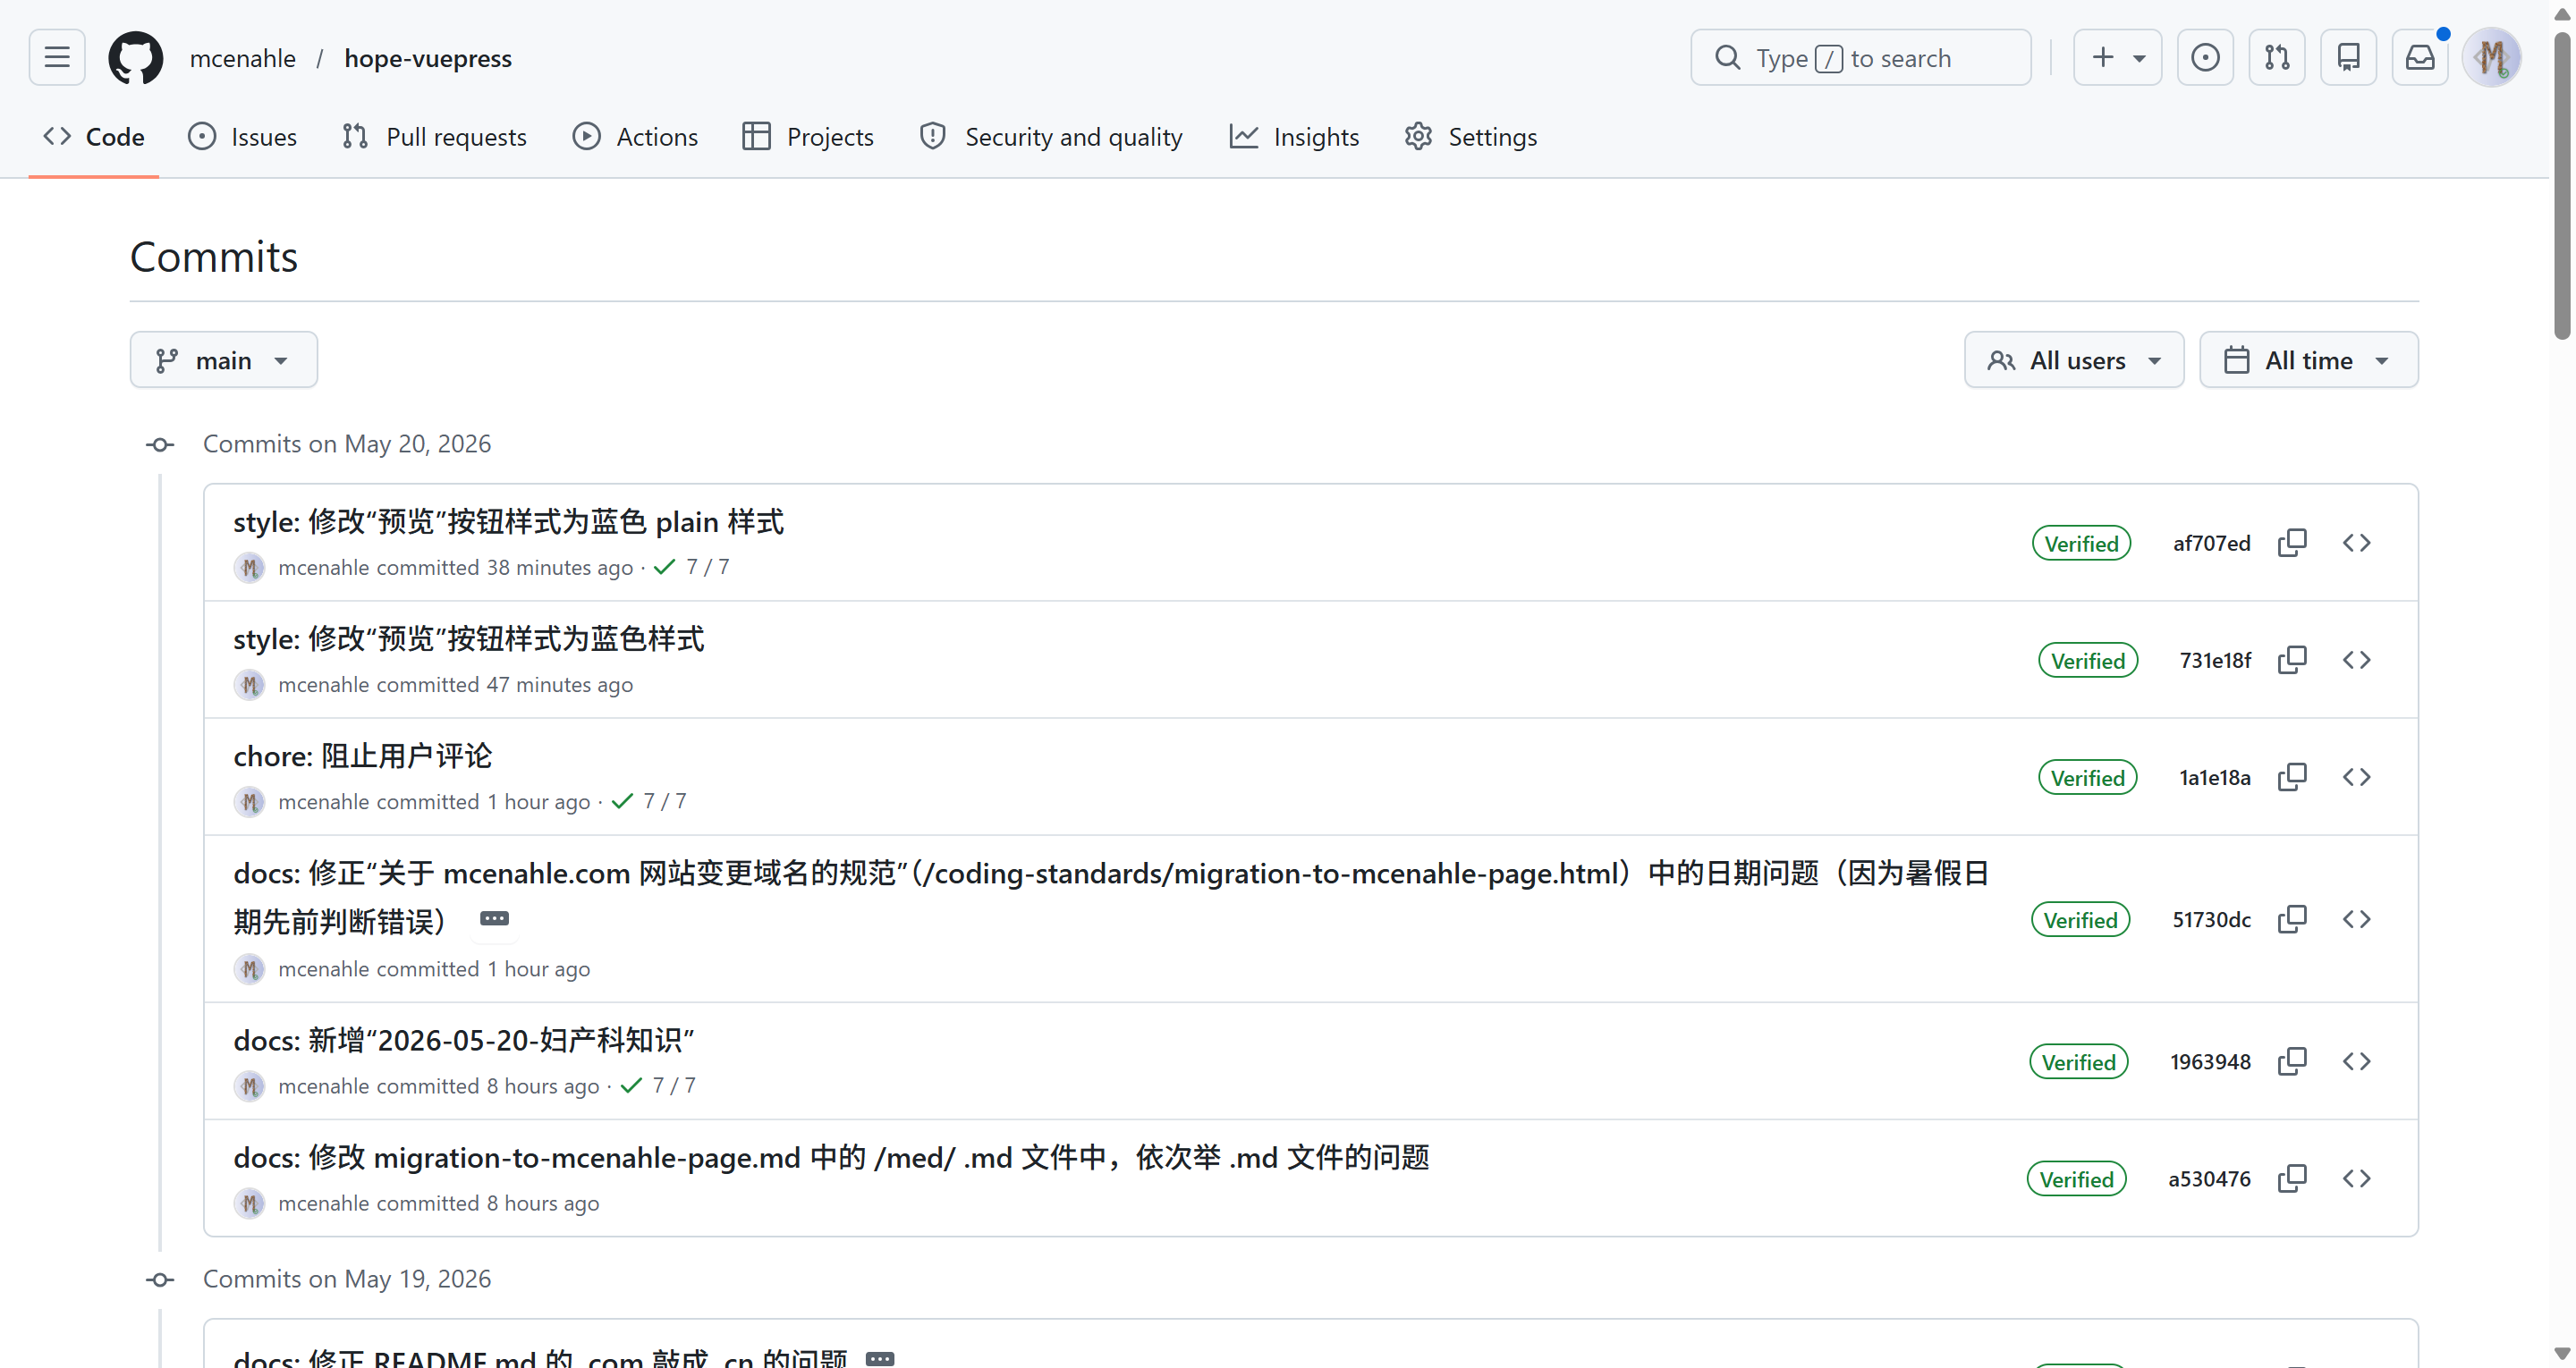Screen dimensions: 2576x1368
Task: Open commit hash 1963948
Action: [x=2210, y=1061]
